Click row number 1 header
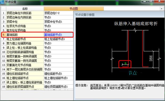 click(3, 13)
